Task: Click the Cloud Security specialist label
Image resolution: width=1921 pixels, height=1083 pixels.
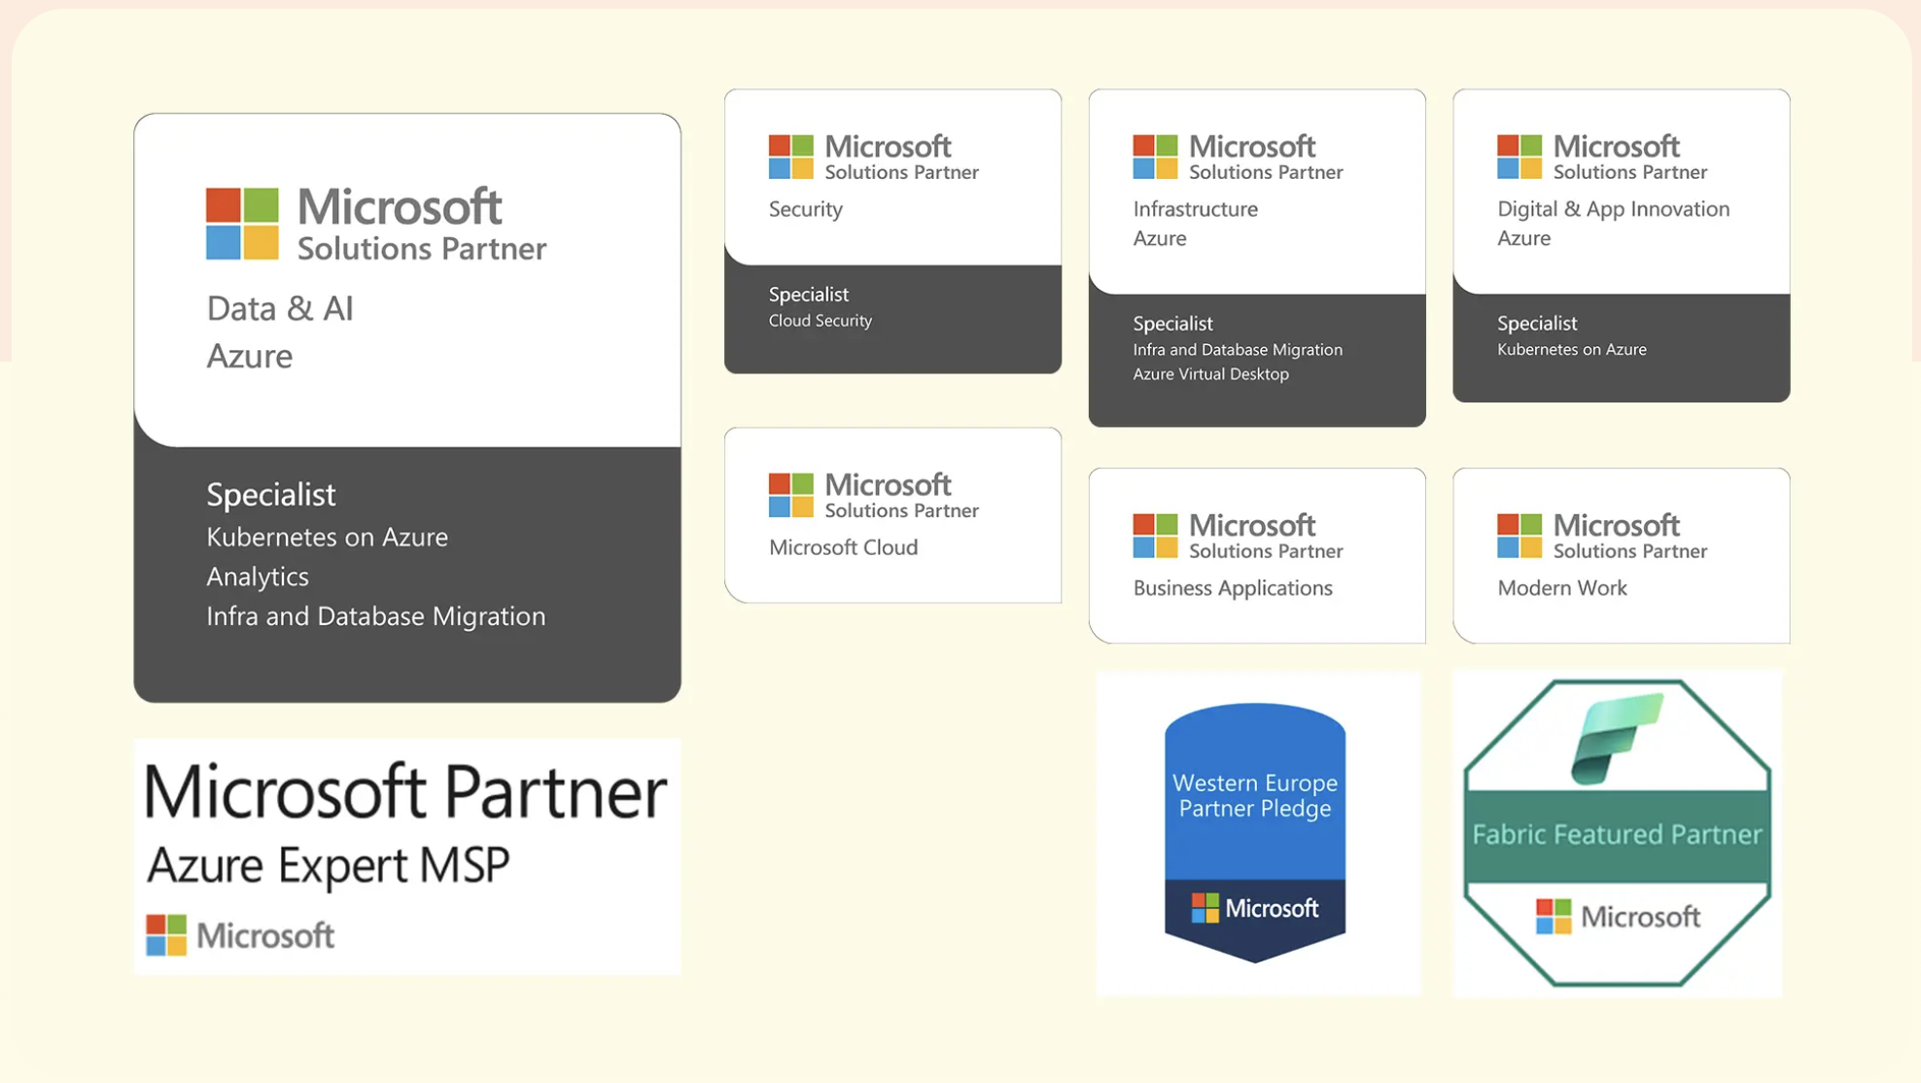Action: pos(820,321)
